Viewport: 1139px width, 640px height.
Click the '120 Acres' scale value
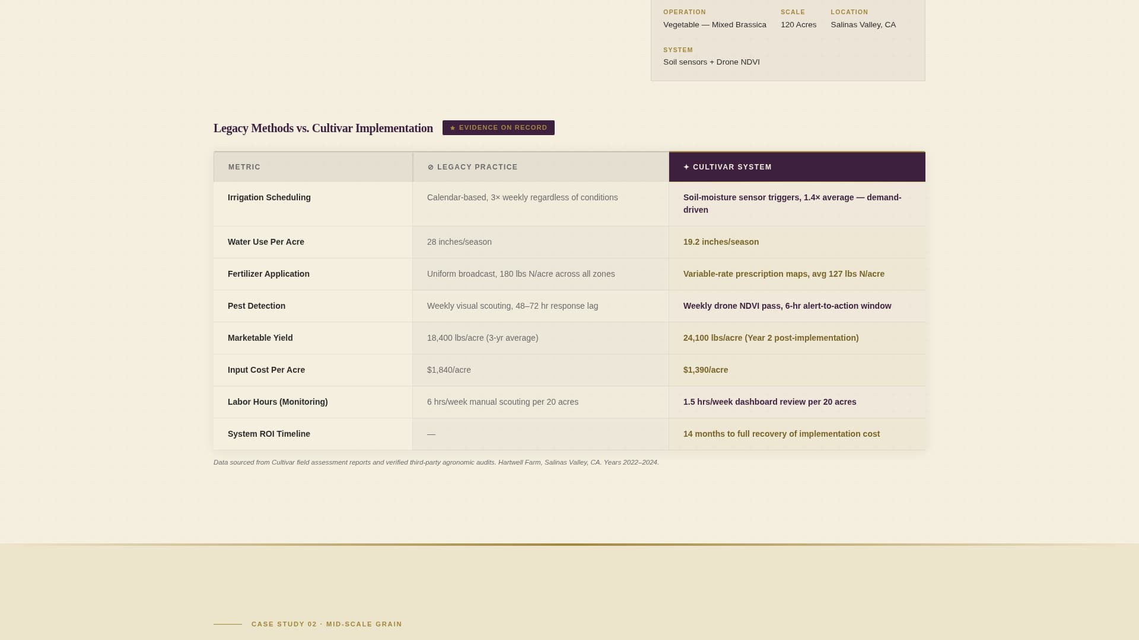[x=798, y=25]
